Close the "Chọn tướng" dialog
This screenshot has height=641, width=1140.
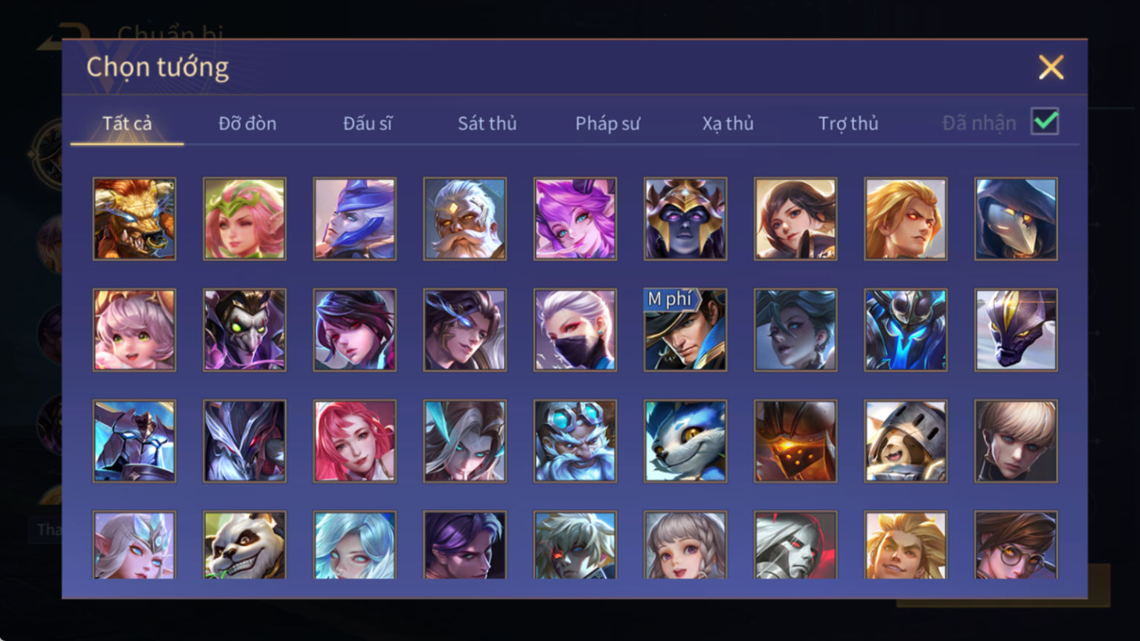(1051, 68)
